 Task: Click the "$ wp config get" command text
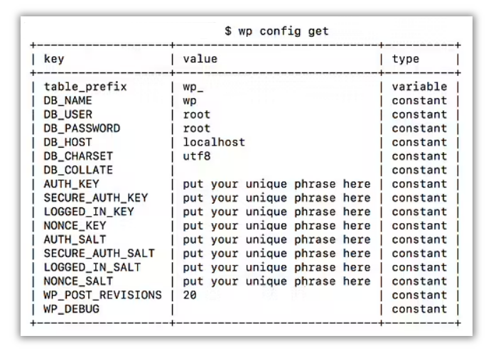[x=276, y=31]
